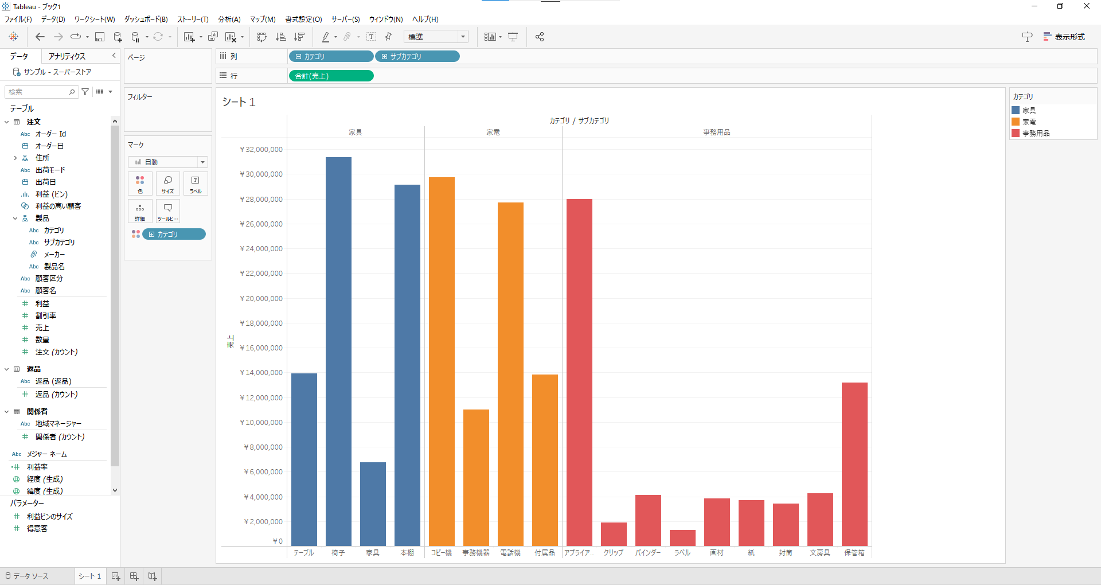Click the swap rows and columns icon
The image size is (1101, 585).
[x=262, y=37]
